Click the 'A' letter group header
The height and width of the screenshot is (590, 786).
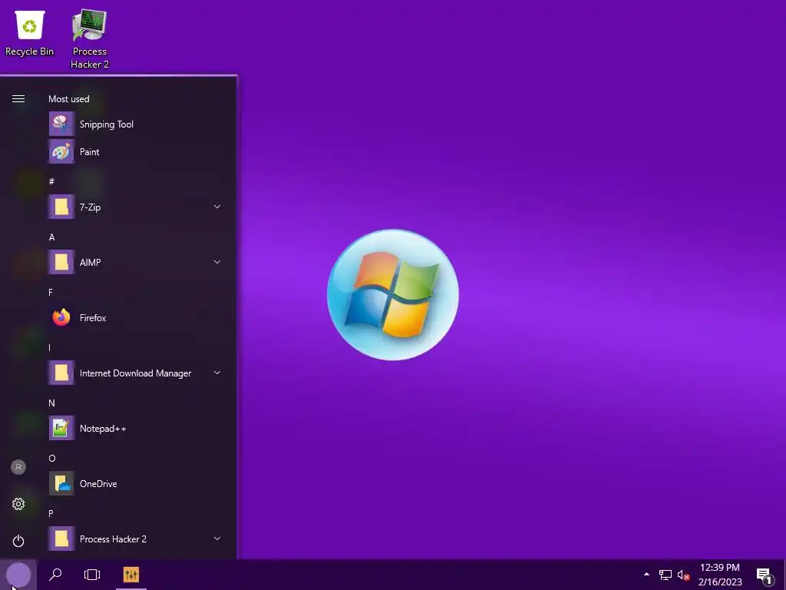[x=51, y=237]
